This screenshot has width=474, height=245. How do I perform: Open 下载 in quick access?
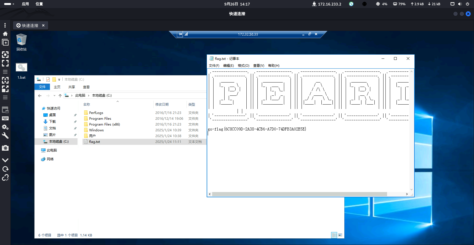[x=52, y=122]
